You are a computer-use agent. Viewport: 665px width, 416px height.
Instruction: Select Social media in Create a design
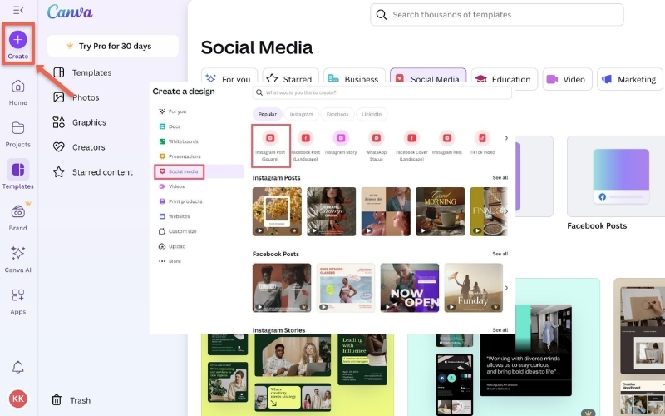coord(199,171)
